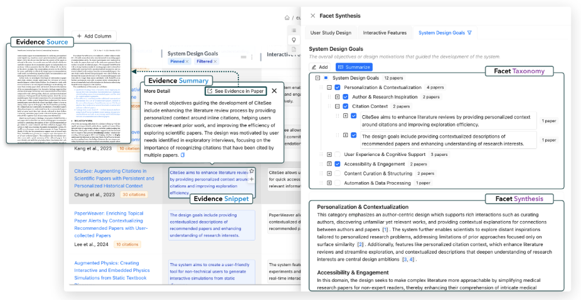Check User Experience & Cognitive Support

[337, 154]
